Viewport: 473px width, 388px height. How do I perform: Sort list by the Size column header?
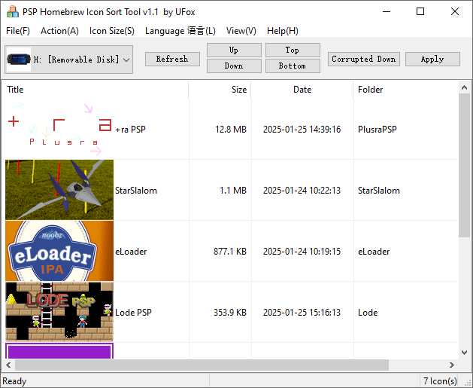239,90
